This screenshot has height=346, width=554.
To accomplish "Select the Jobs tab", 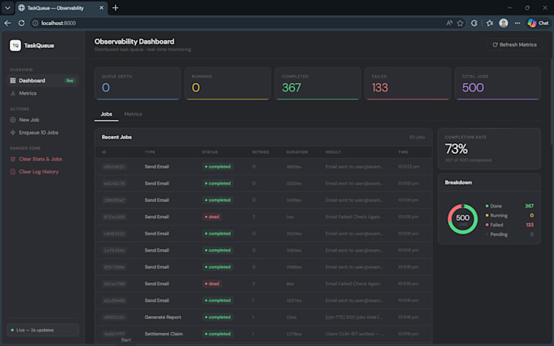I will [107, 114].
